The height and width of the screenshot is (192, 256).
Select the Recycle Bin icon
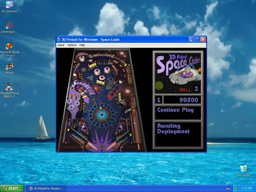[243, 170]
